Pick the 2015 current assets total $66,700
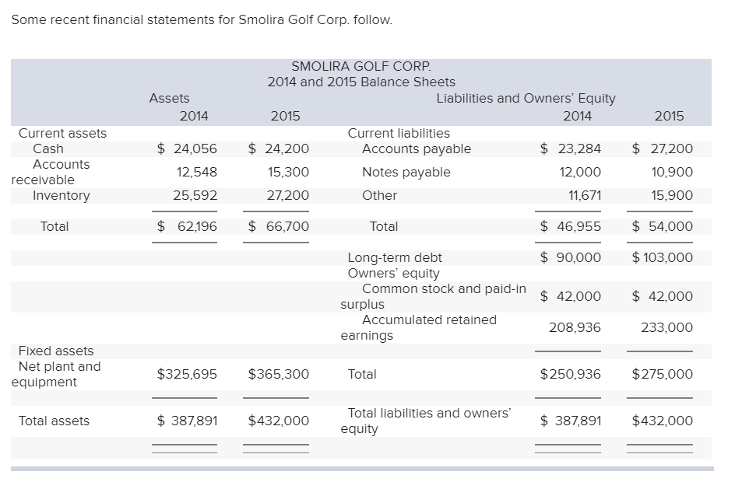 tap(278, 226)
